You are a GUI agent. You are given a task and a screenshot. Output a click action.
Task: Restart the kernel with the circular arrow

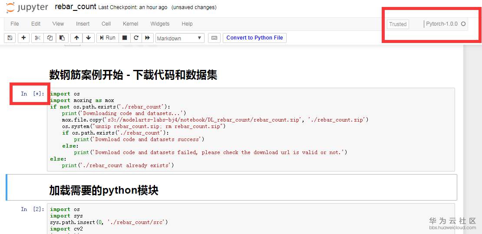(x=136, y=38)
